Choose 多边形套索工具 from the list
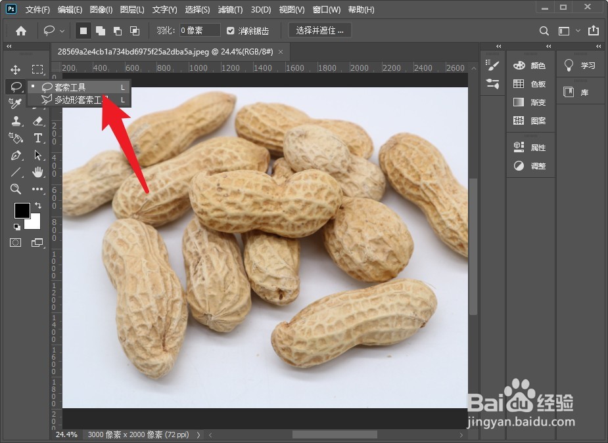 point(78,100)
